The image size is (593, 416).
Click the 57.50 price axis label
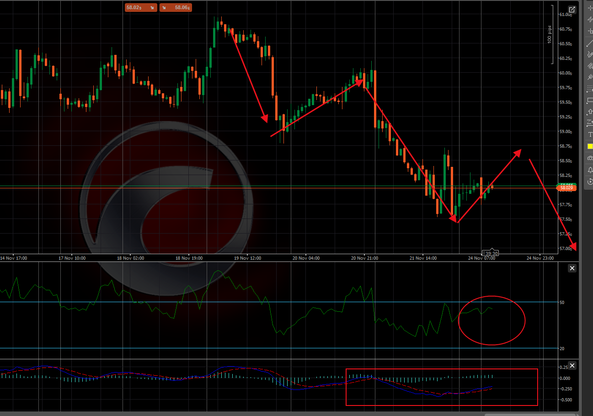tap(566, 219)
